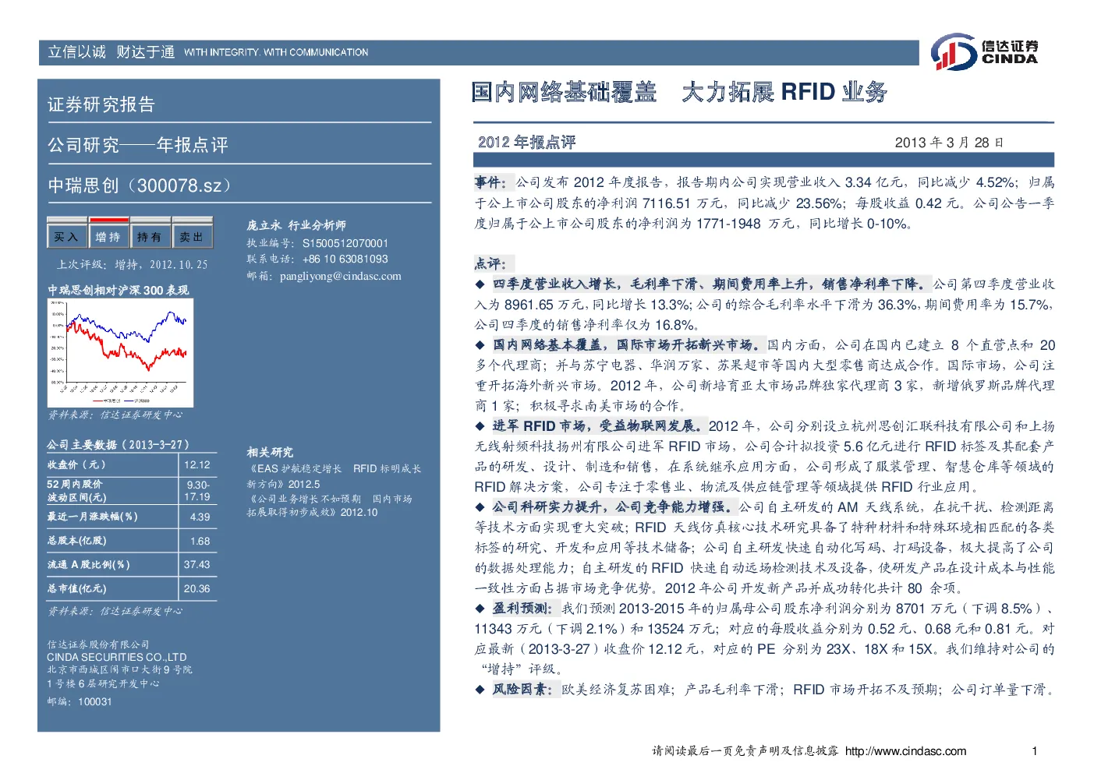Click the float ratio value 37.43
The width and height of the screenshot is (1094, 773).
pyautogui.click(x=196, y=565)
